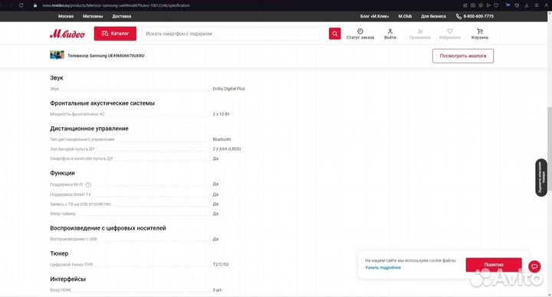
Task: Click the side tab Оцените описание товара
Action: click(540, 178)
